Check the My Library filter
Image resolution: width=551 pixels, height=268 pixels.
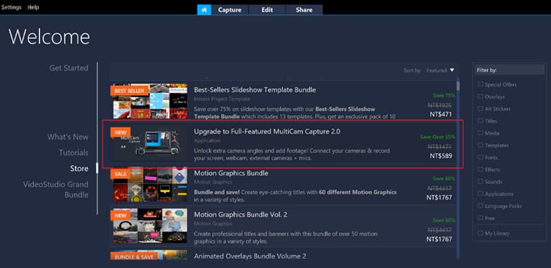tap(480, 233)
